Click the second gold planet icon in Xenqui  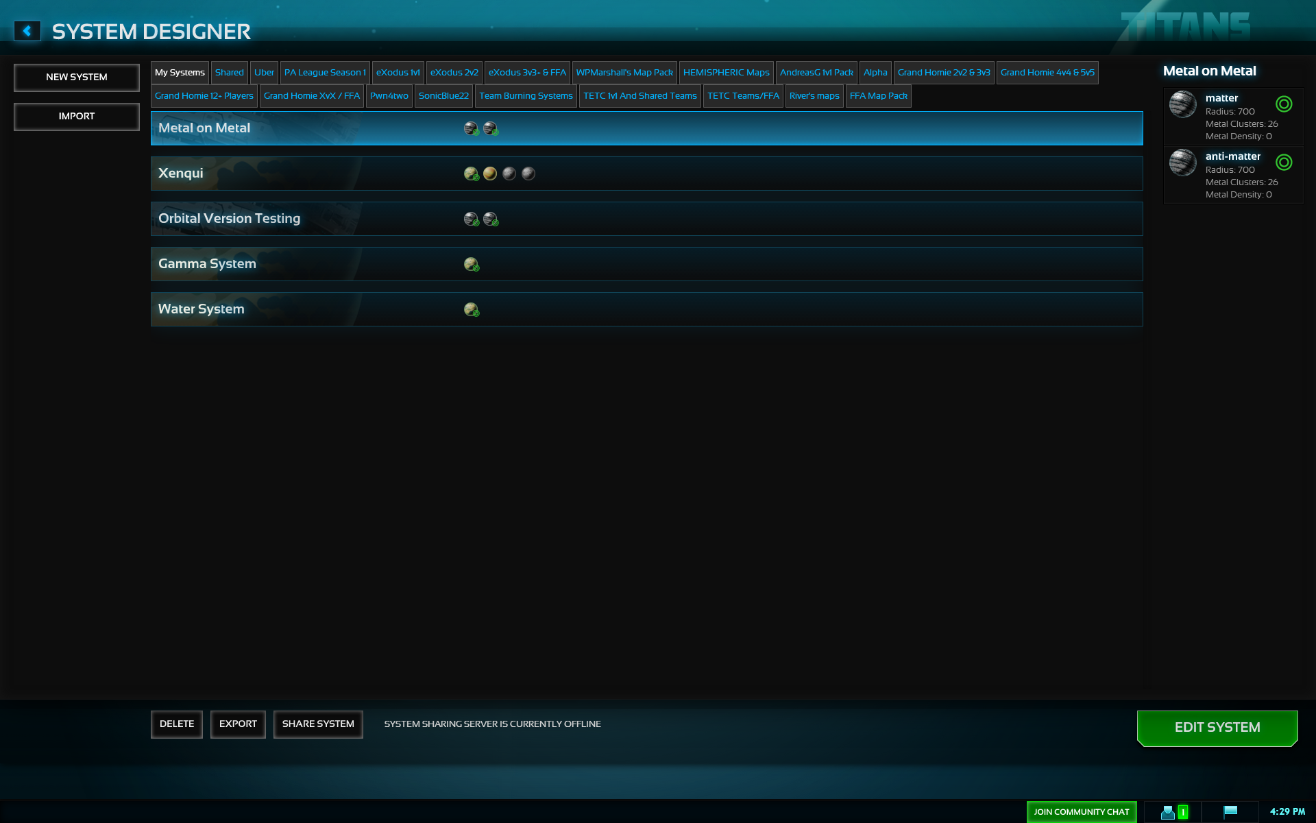pos(489,174)
